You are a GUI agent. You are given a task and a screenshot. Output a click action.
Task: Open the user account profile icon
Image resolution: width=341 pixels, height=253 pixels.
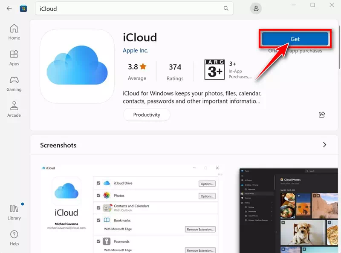(x=256, y=9)
